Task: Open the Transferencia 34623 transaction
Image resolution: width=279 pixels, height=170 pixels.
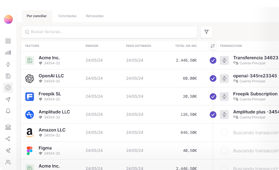Action: [256, 58]
